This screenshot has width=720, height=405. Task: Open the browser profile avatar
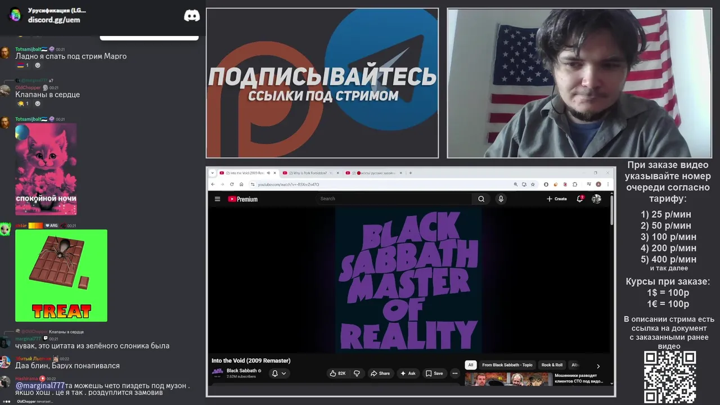pos(598,184)
